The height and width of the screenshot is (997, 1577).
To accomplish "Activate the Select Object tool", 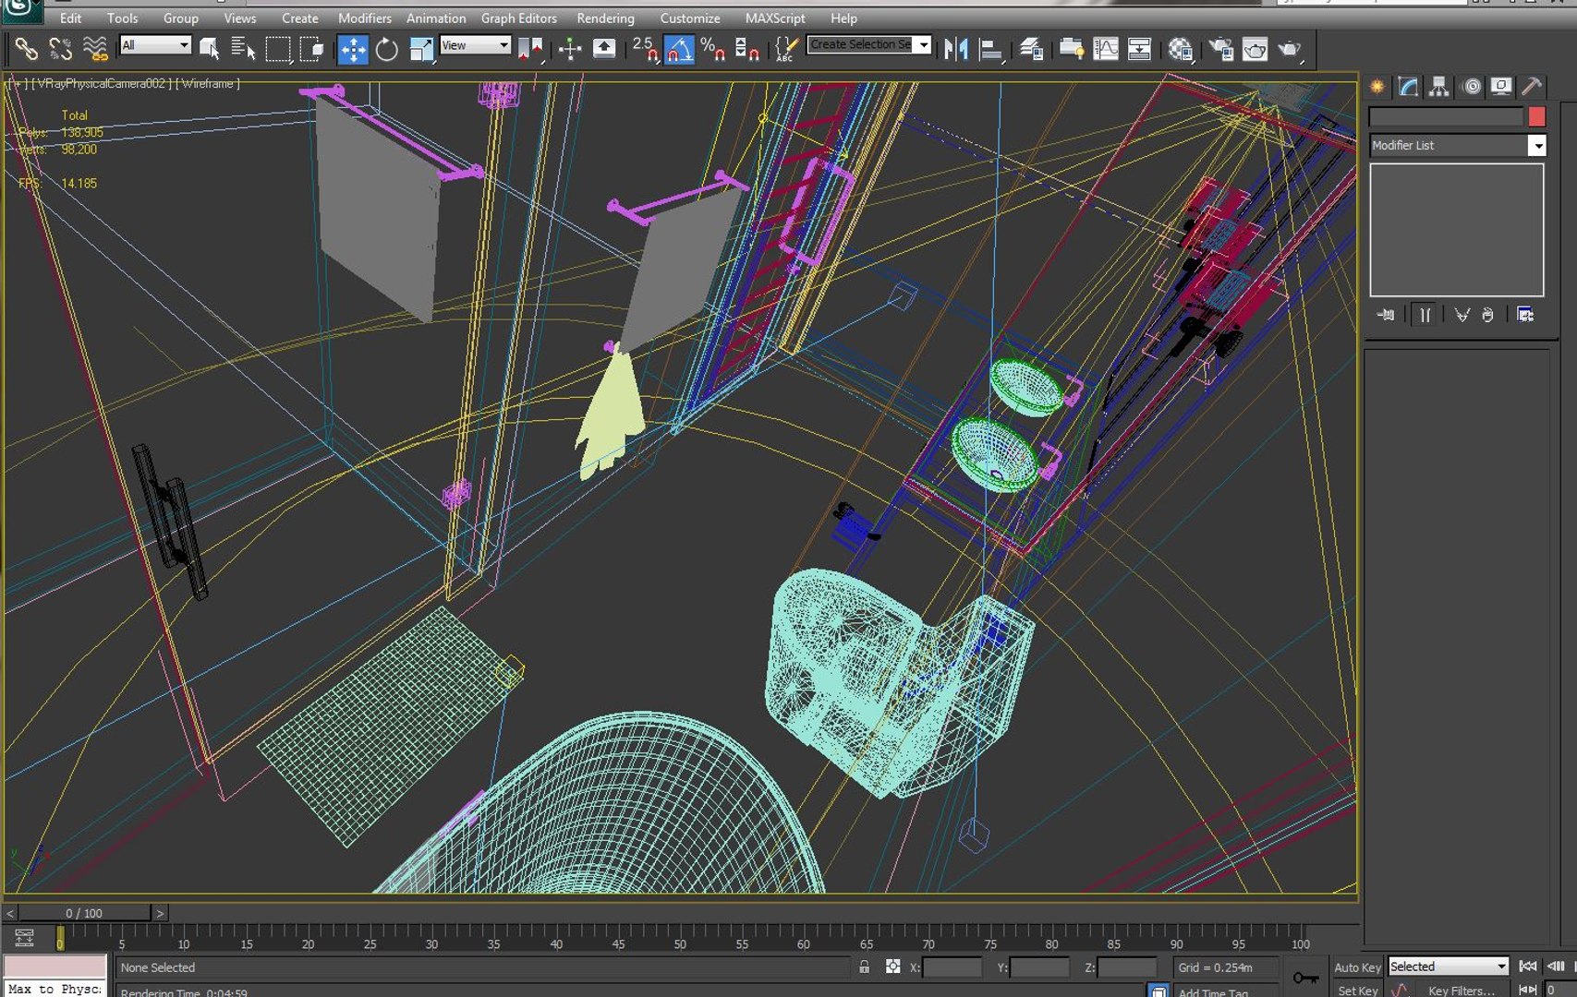I will pos(210,49).
